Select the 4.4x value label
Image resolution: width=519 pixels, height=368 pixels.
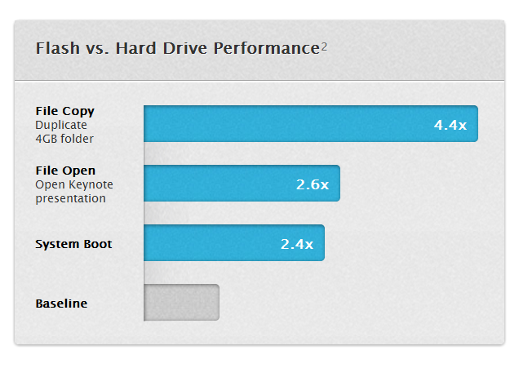tap(450, 125)
